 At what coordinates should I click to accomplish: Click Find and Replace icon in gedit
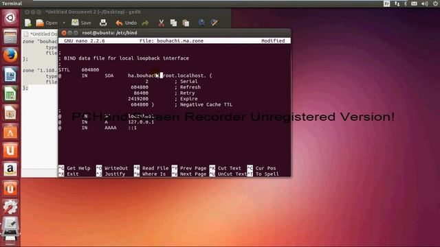pos(214,23)
